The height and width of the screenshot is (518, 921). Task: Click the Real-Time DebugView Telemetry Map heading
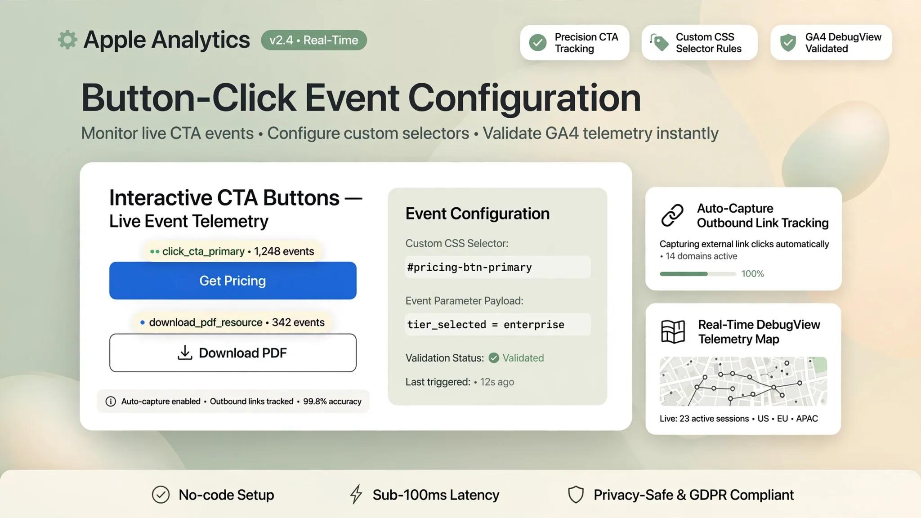coord(759,332)
